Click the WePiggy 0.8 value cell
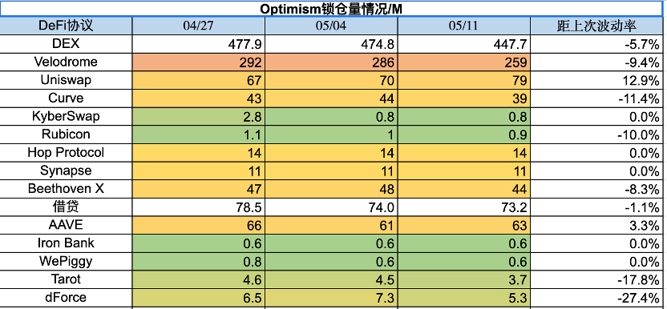This screenshot has width=667, height=309. coord(199,262)
